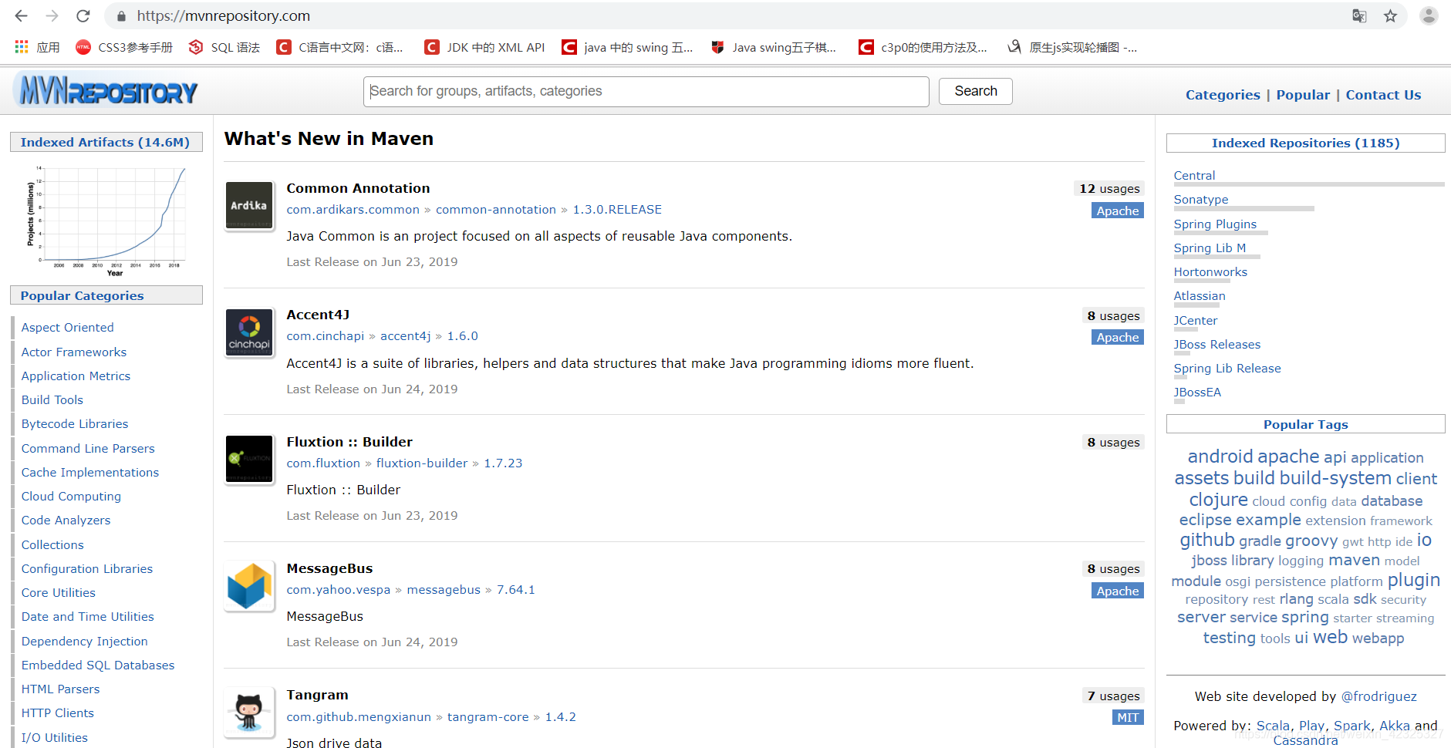Click the browser forward arrow
1451x748 pixels.
point(52,15)
